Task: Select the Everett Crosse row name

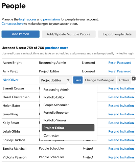Action: (13, 88)
